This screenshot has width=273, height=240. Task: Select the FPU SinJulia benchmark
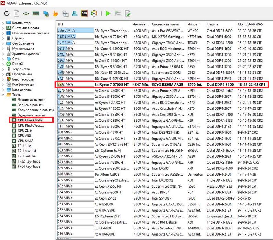coord(26,156)
